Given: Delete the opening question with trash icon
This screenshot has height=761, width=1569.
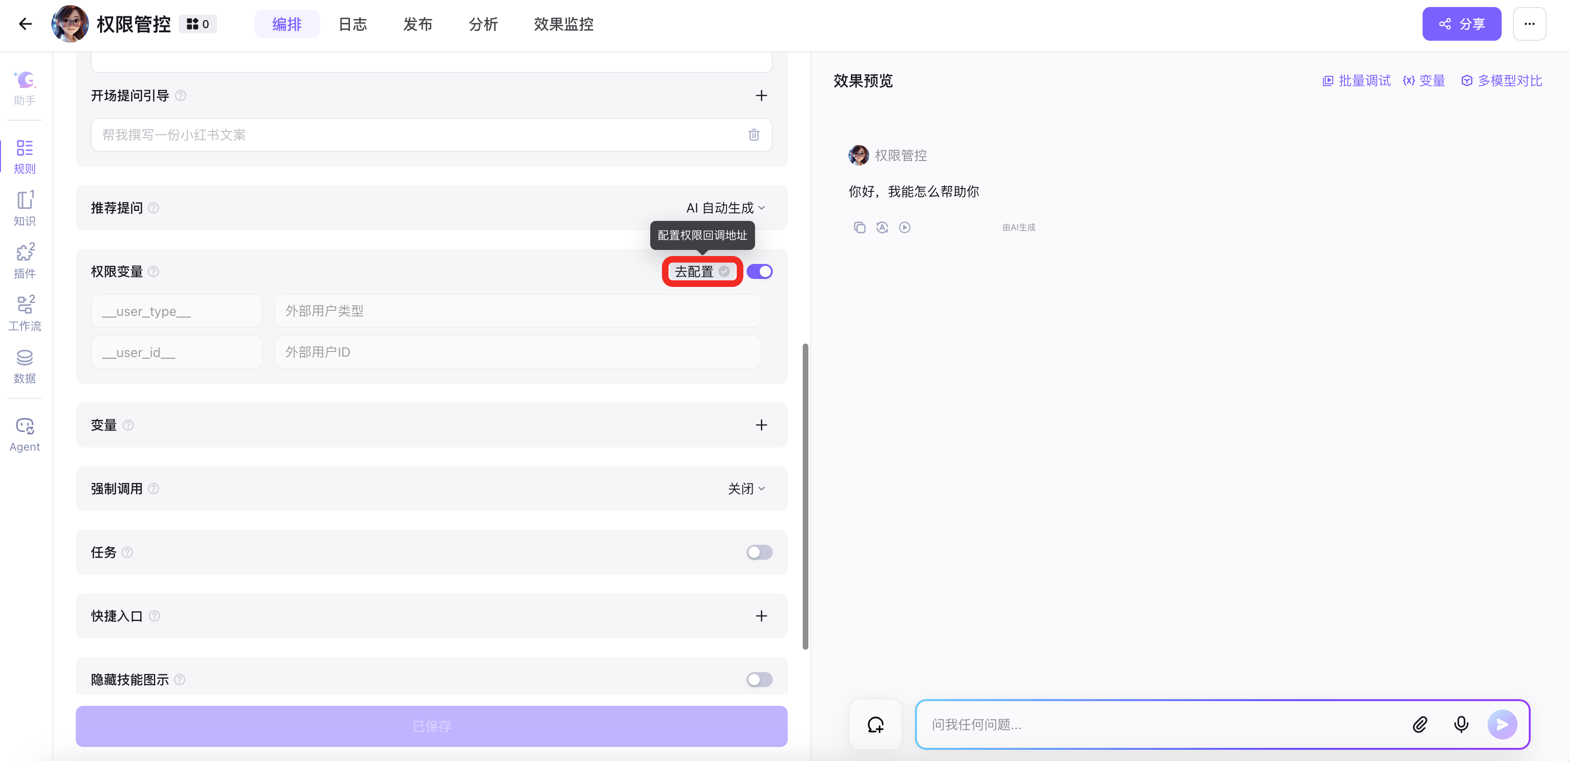Looking at the screenshot, I should (x=754, y=135).
